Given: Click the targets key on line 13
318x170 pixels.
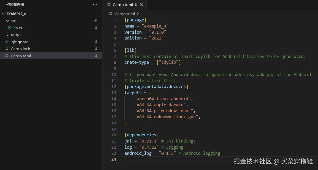Looking at the screenshot, I should tap(133, 93).
